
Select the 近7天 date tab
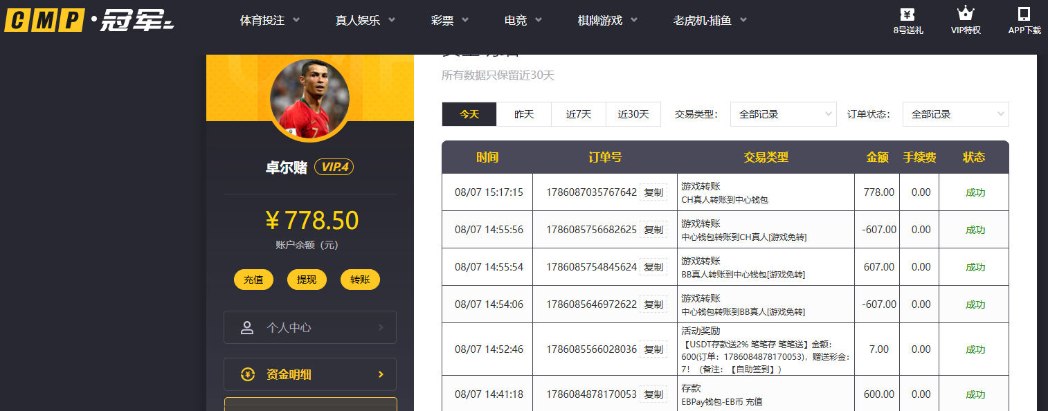(x=579, y=114)
